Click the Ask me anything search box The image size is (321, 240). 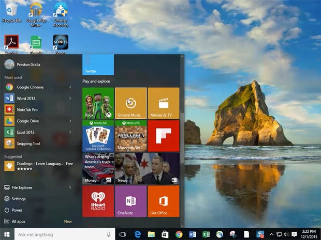pos(65,234)
